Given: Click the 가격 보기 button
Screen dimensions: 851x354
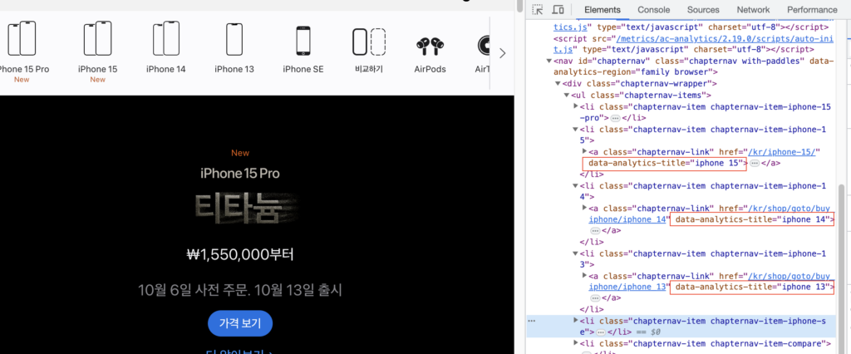Looking at the screenshot, I should [240, 323].
